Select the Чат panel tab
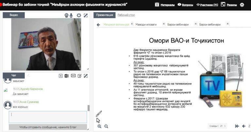 14,75
